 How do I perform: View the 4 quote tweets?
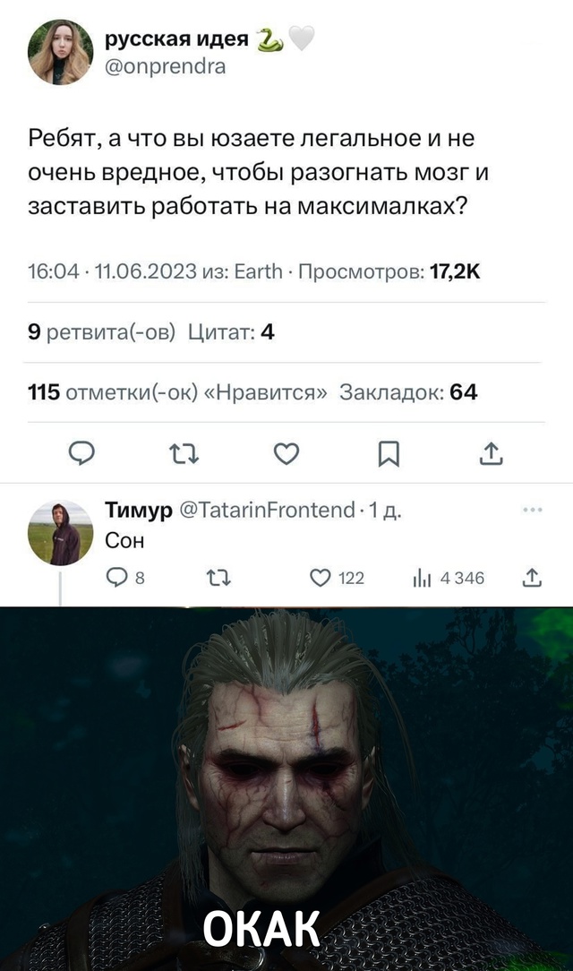point(231,332)
